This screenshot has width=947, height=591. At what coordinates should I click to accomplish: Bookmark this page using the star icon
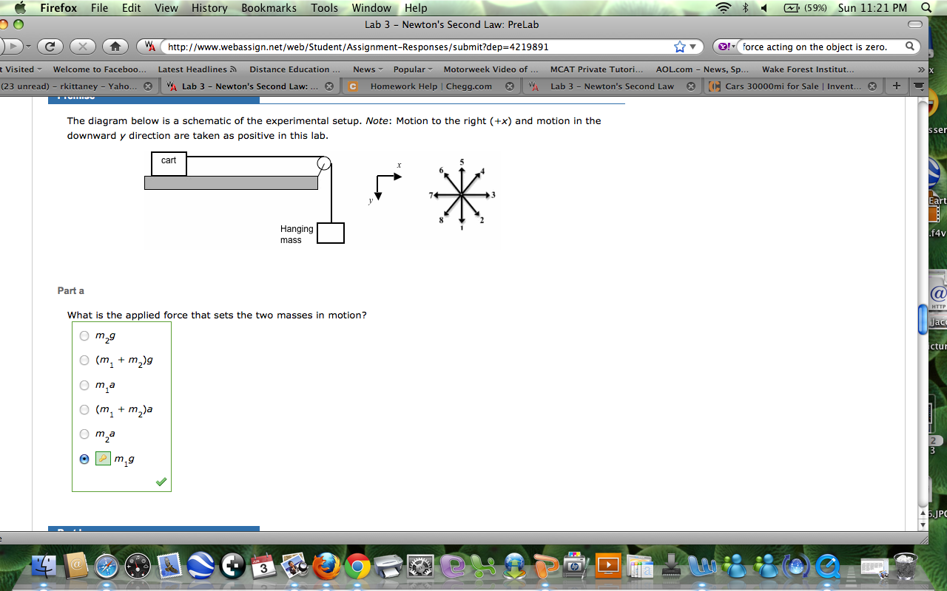[678, 45]
